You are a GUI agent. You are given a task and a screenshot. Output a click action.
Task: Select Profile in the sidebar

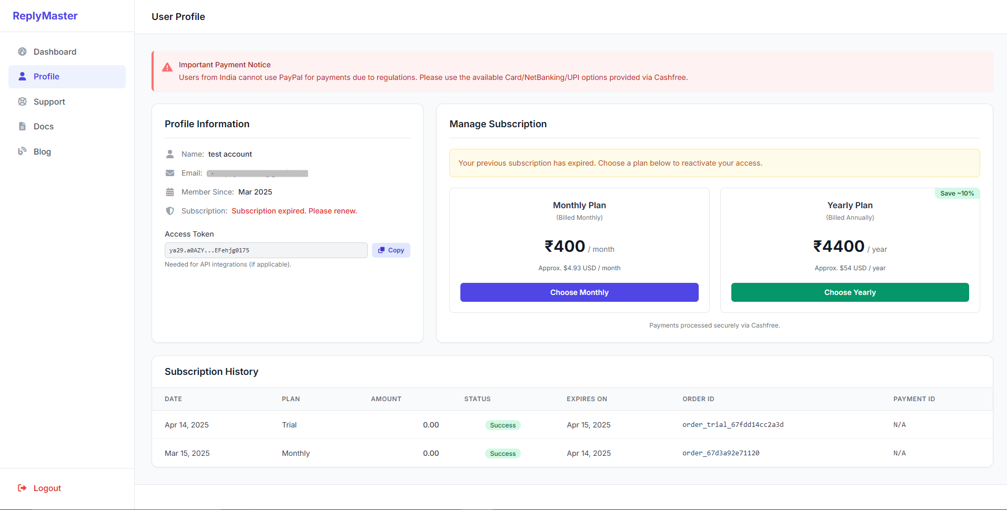point(67,76)
